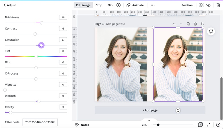Move Page 3 down
Screen dimensions: 223x129
pos(181,24)
